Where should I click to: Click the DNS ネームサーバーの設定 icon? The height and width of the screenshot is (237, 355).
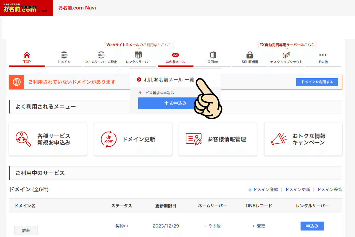click(x=101, y=55)
